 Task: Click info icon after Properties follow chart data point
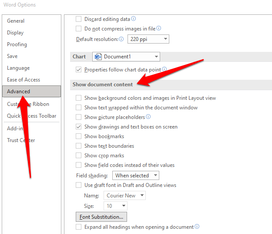click(x=164, y=69)
